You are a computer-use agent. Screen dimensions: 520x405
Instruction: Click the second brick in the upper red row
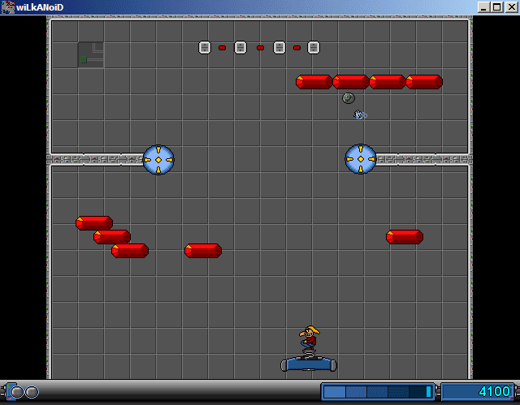click(x=351, y=82)
